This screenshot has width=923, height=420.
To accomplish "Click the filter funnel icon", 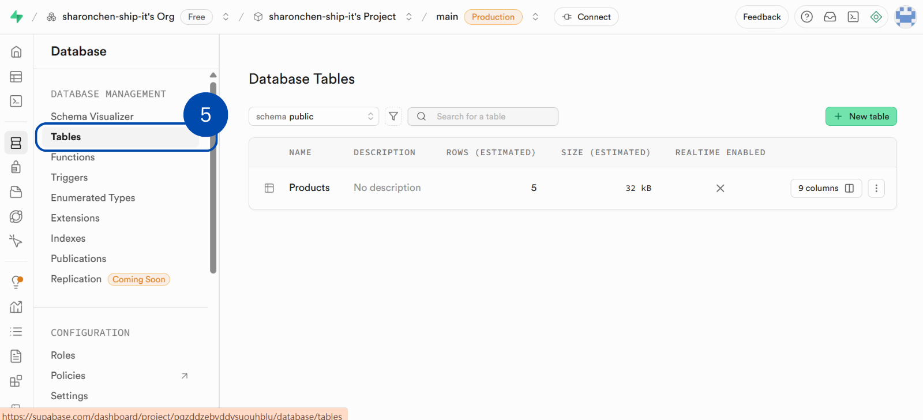I will click(x=393, y=117).
